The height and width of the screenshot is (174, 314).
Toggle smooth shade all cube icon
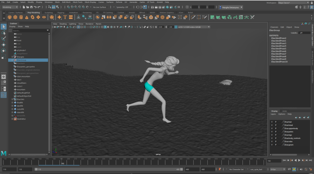coord(105,27)
